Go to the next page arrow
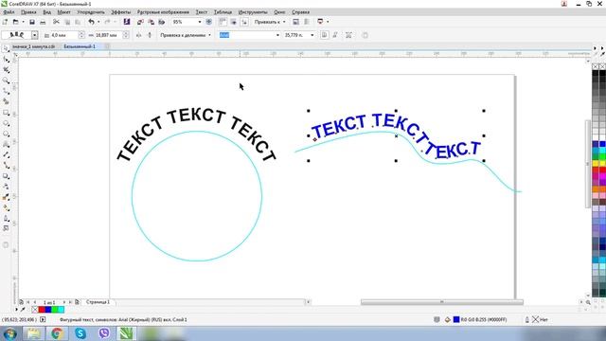 [x=64, y=302]
